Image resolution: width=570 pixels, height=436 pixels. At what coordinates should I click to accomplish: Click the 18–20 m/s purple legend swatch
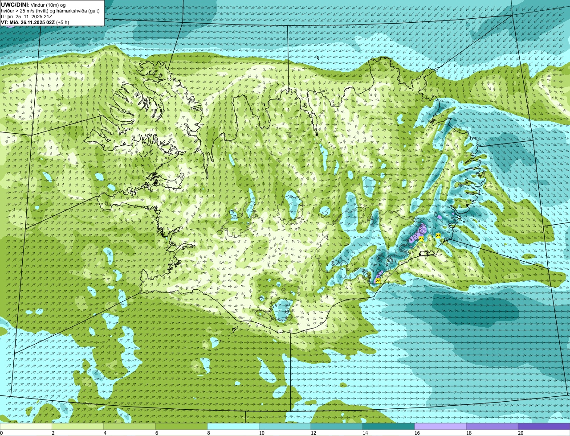(492, 427)
